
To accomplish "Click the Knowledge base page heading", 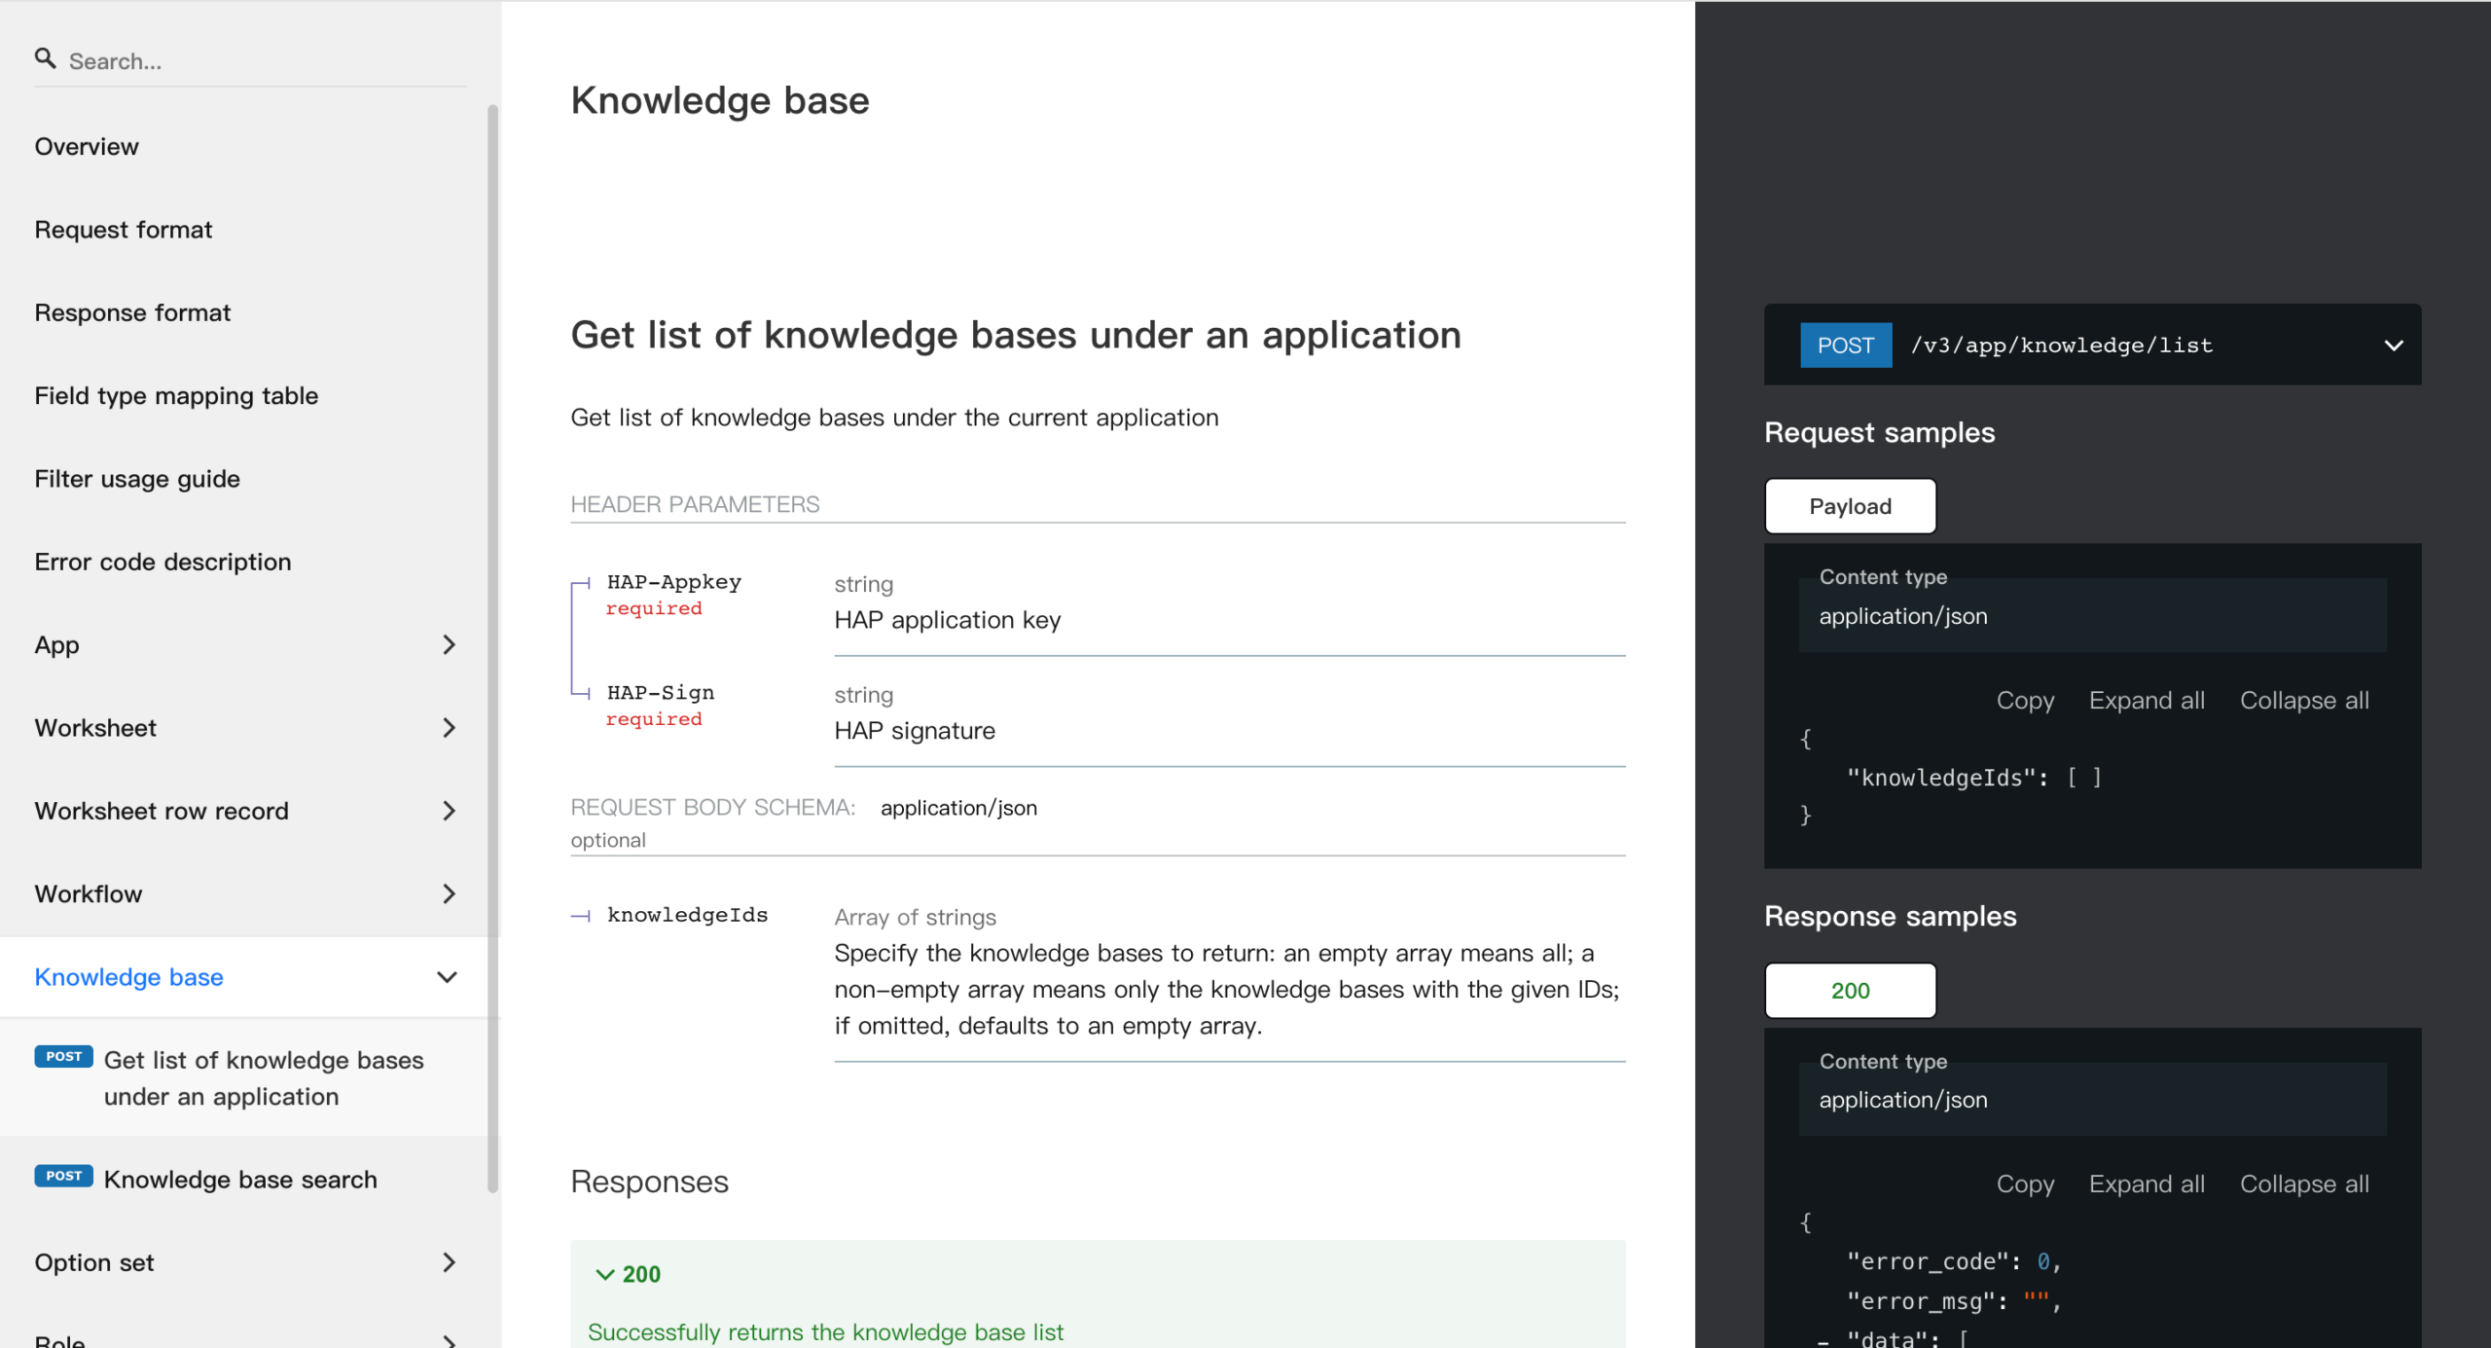I will 720,100.
